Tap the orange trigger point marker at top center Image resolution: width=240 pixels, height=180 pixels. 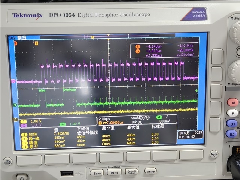(x=108, y=39)
